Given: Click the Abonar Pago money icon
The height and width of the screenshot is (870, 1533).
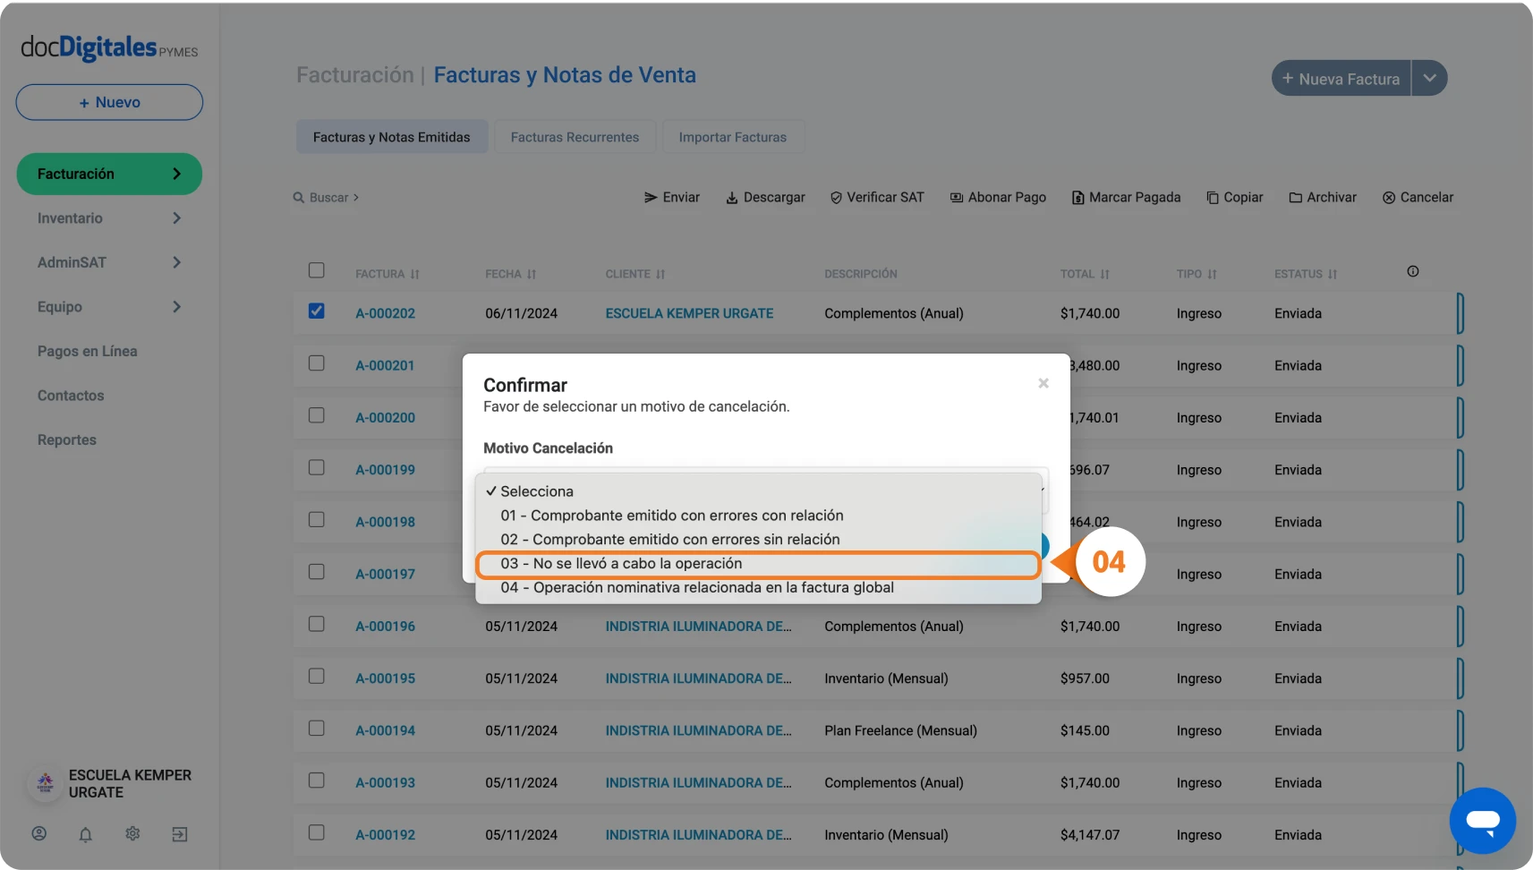Looking at the screenshot, I should (x=957, y=198).
